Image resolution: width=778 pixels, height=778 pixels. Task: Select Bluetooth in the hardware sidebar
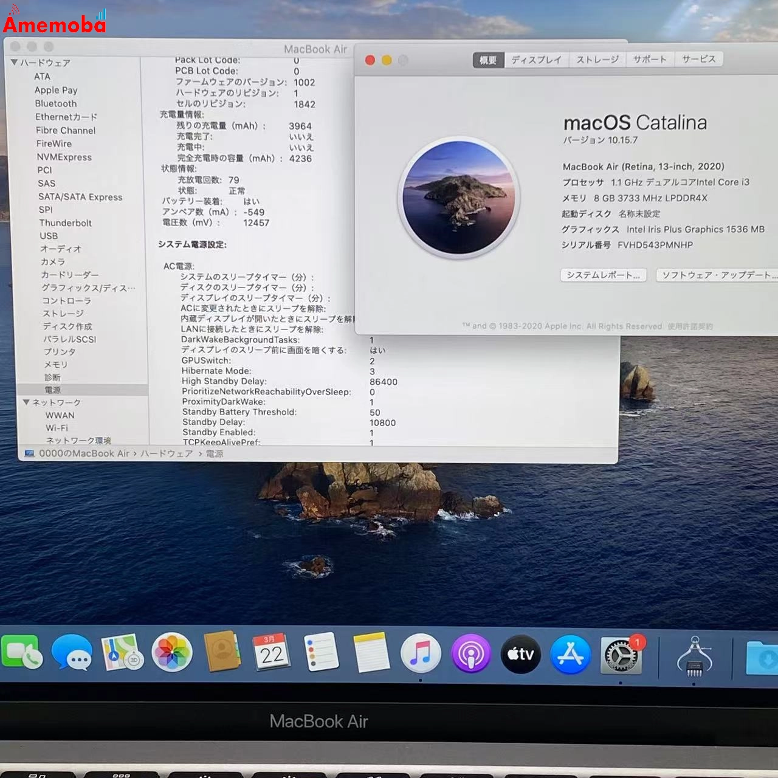click(x=56, y=103)
